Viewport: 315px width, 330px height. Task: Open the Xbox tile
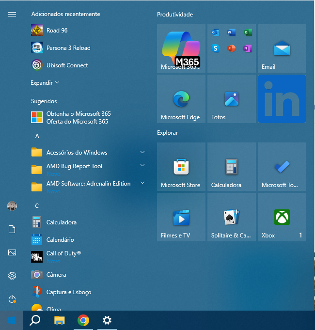tap(282, 217)
